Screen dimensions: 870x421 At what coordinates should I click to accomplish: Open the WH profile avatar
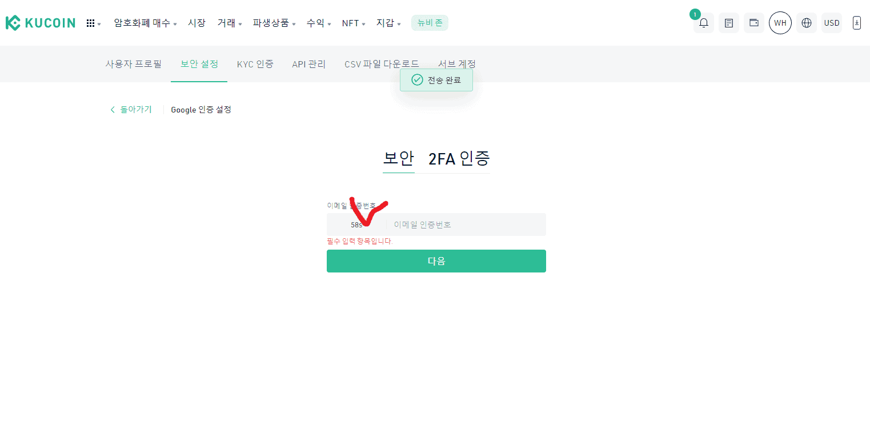780,23
